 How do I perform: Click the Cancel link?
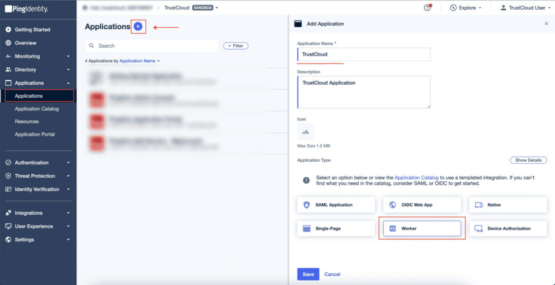tap(332, 274)
